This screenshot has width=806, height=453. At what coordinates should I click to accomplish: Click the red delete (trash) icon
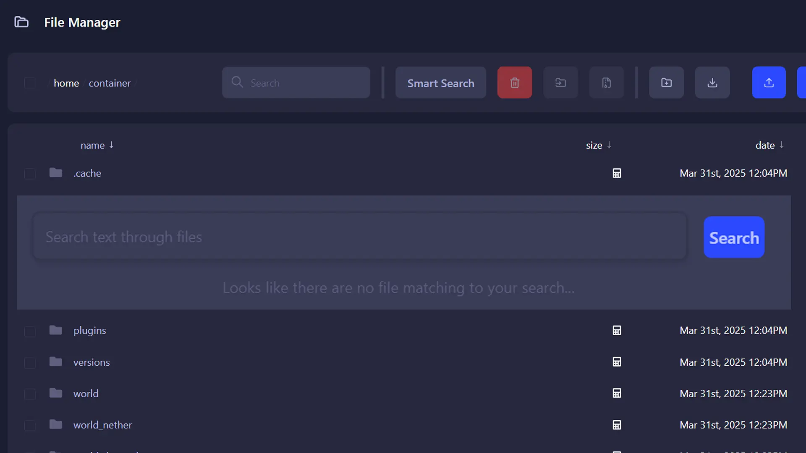pos(514,83)
